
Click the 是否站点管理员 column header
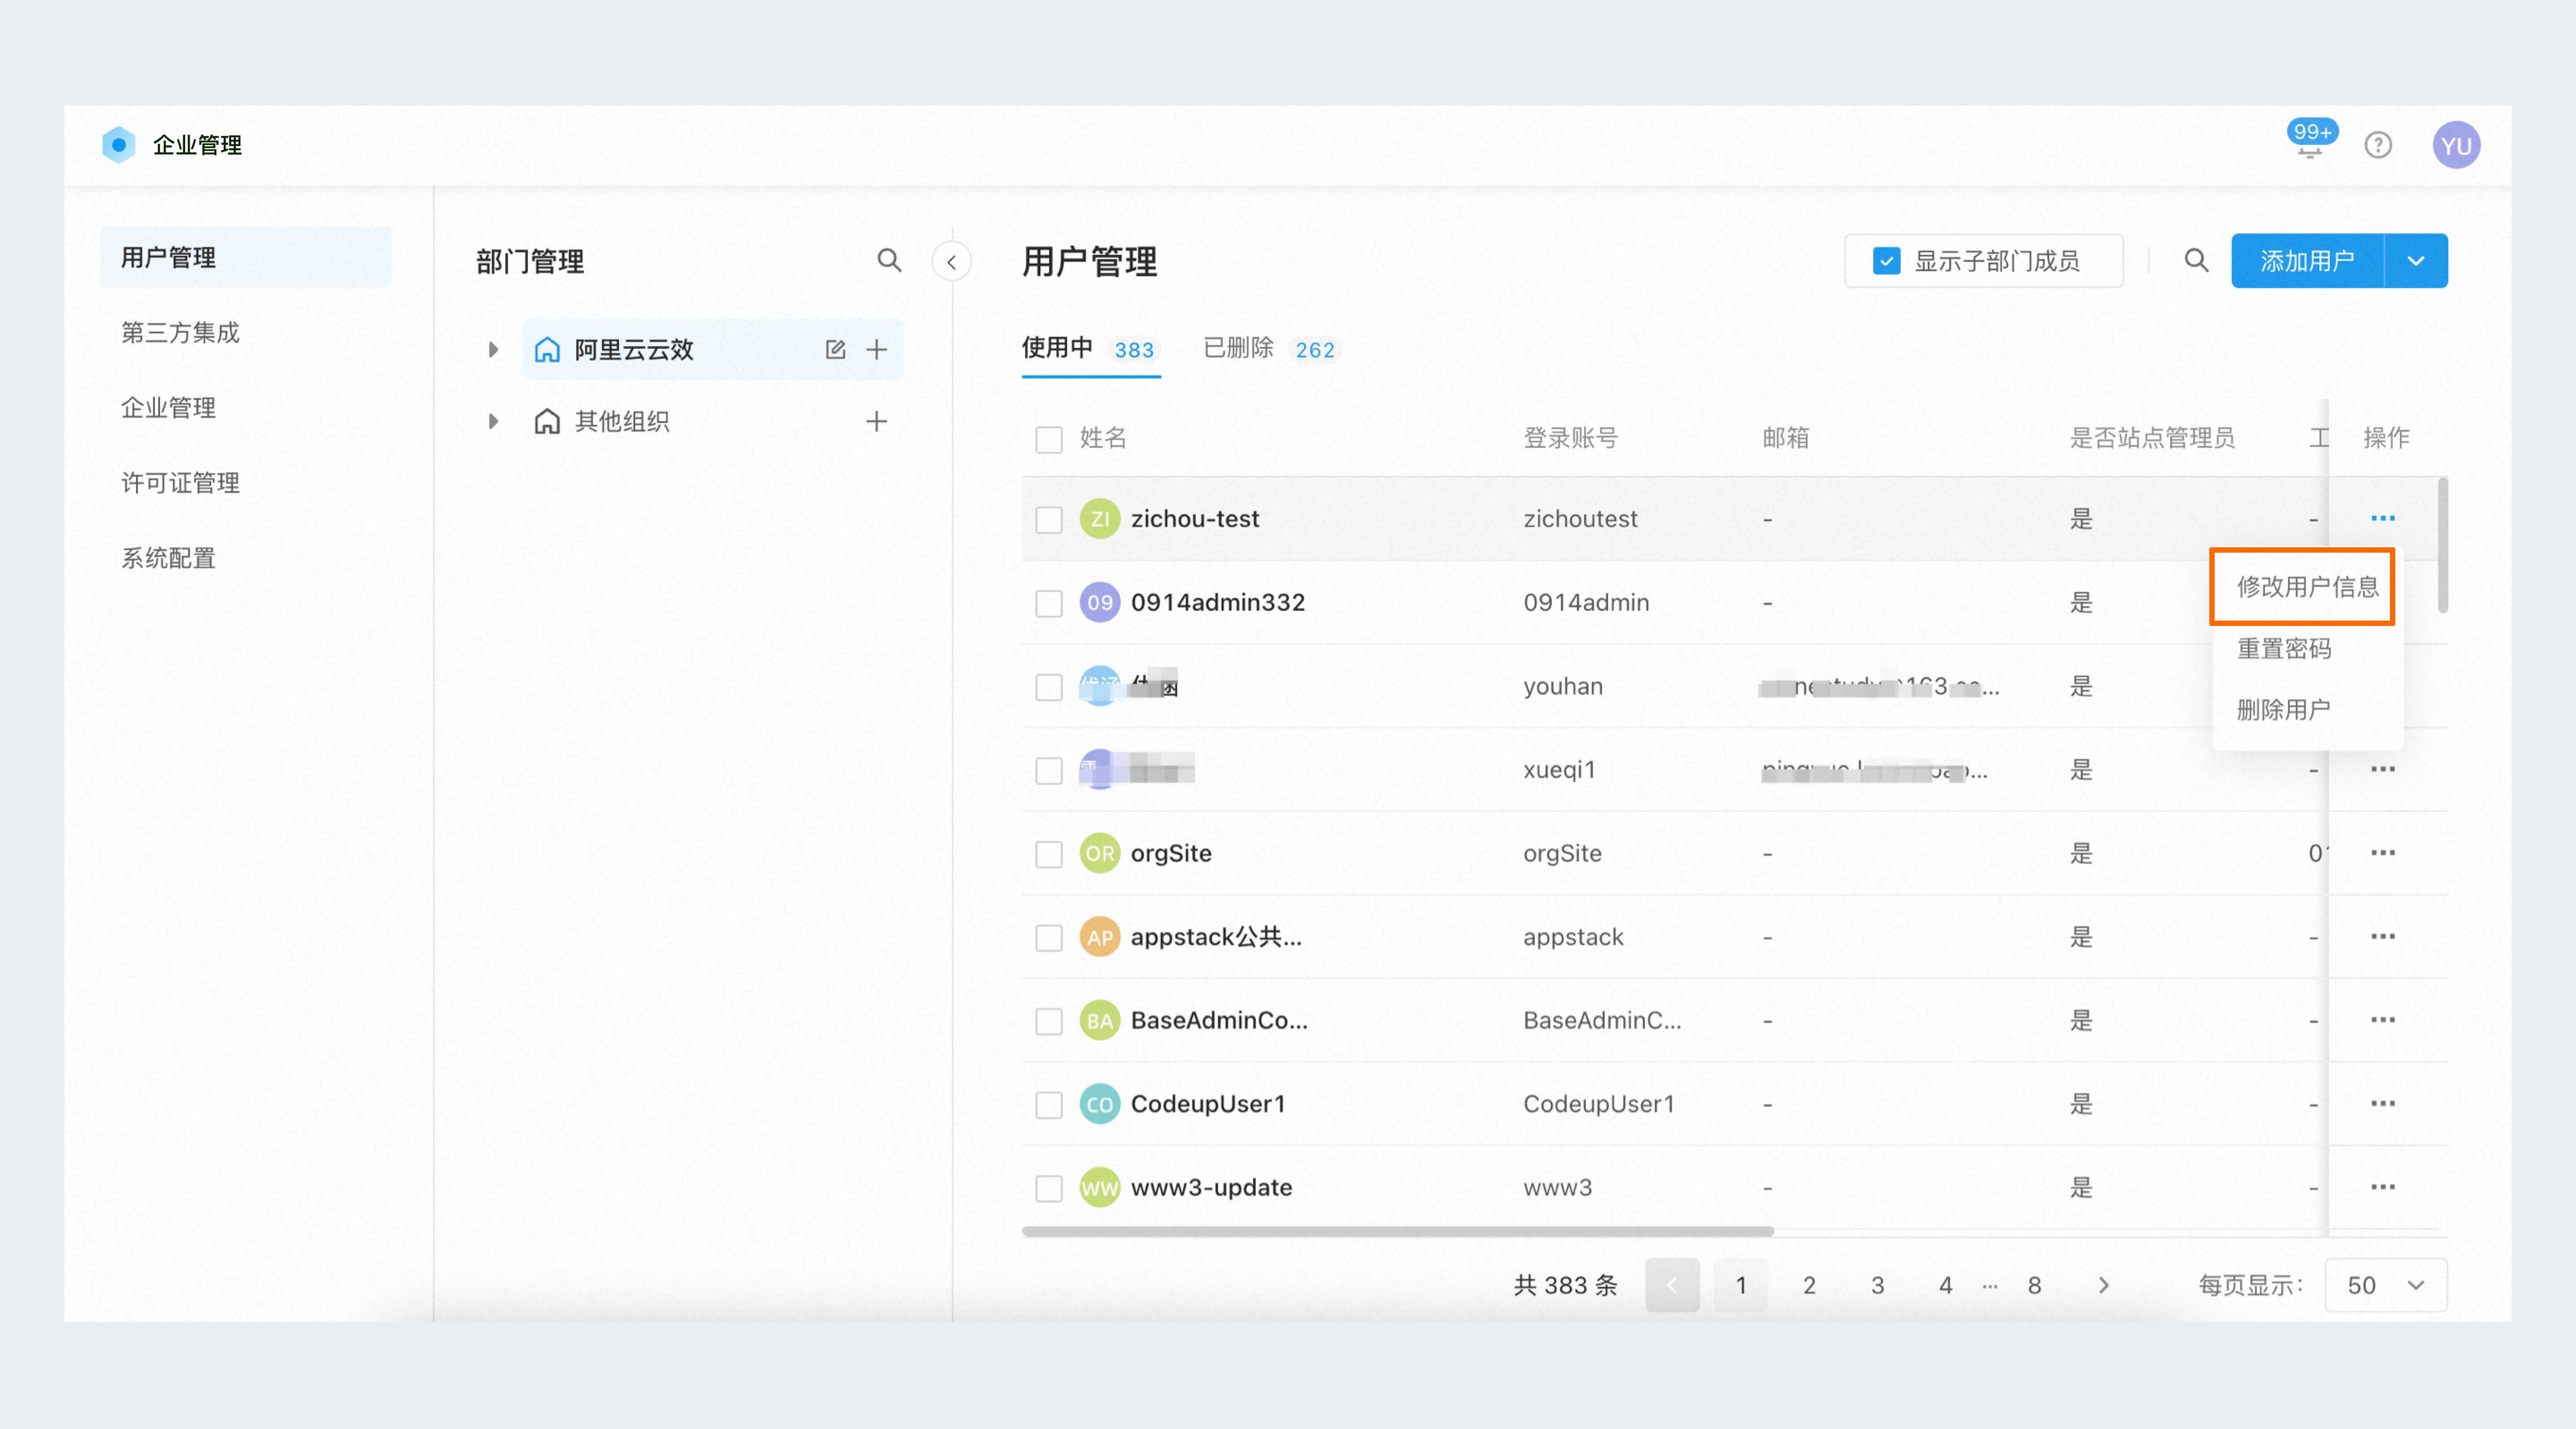[x=2152, y=438]
